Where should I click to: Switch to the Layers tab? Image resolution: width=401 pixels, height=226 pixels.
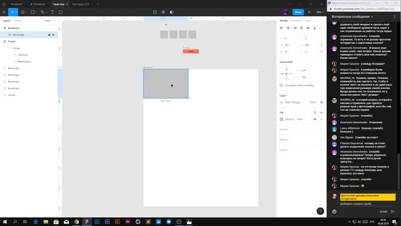tap(7, 21)
